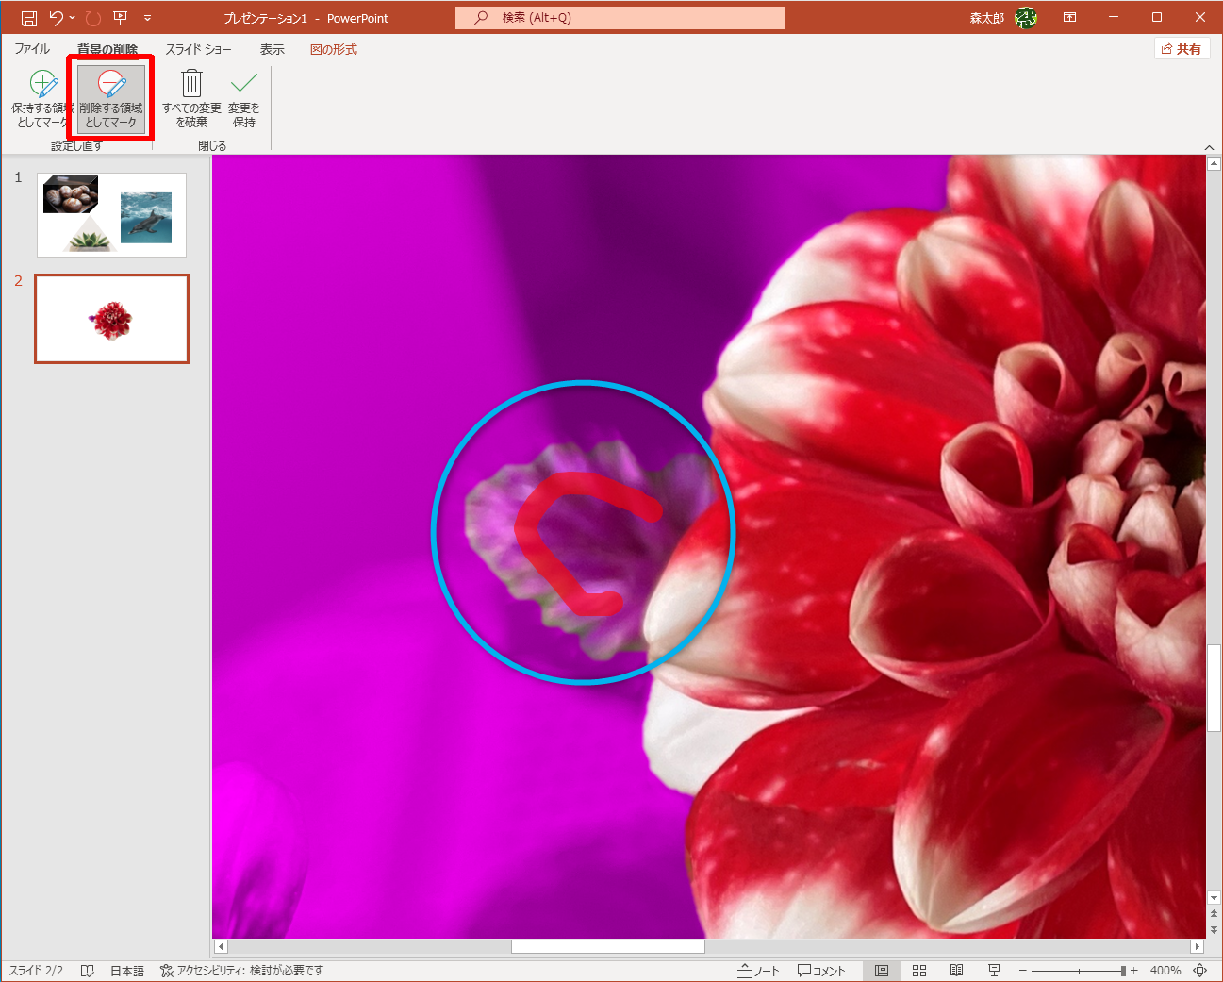Image resolution: width=1223 pixels, height=982 pixels.
Task: Click the zoom slider handle
Action: click(x=1123, y=971)
